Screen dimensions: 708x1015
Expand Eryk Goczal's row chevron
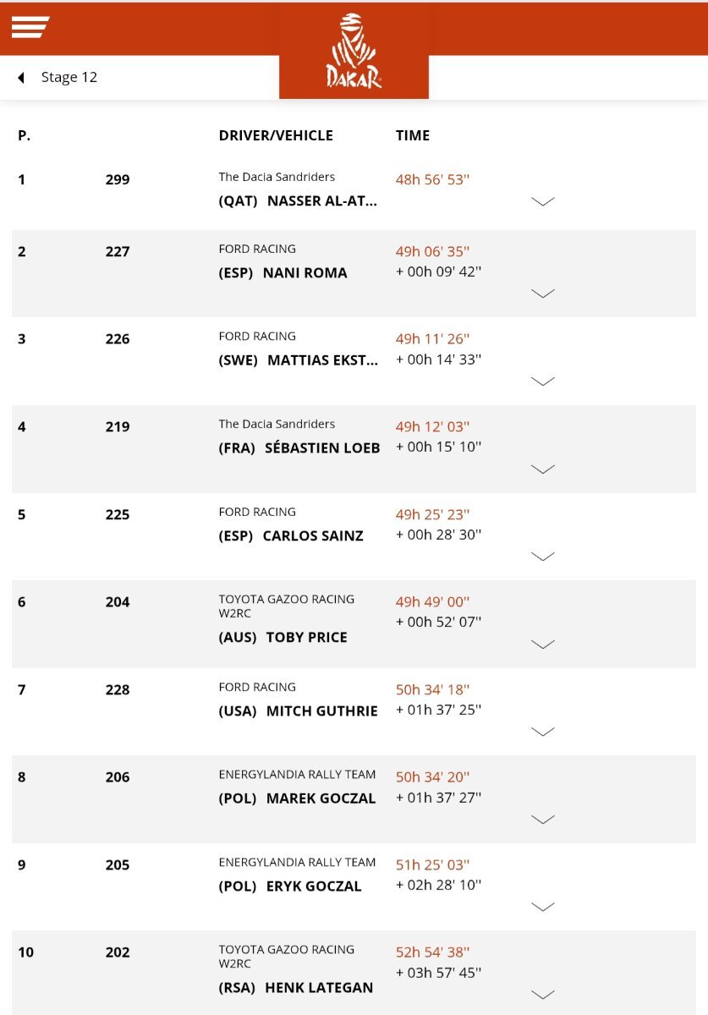(542, 907)
